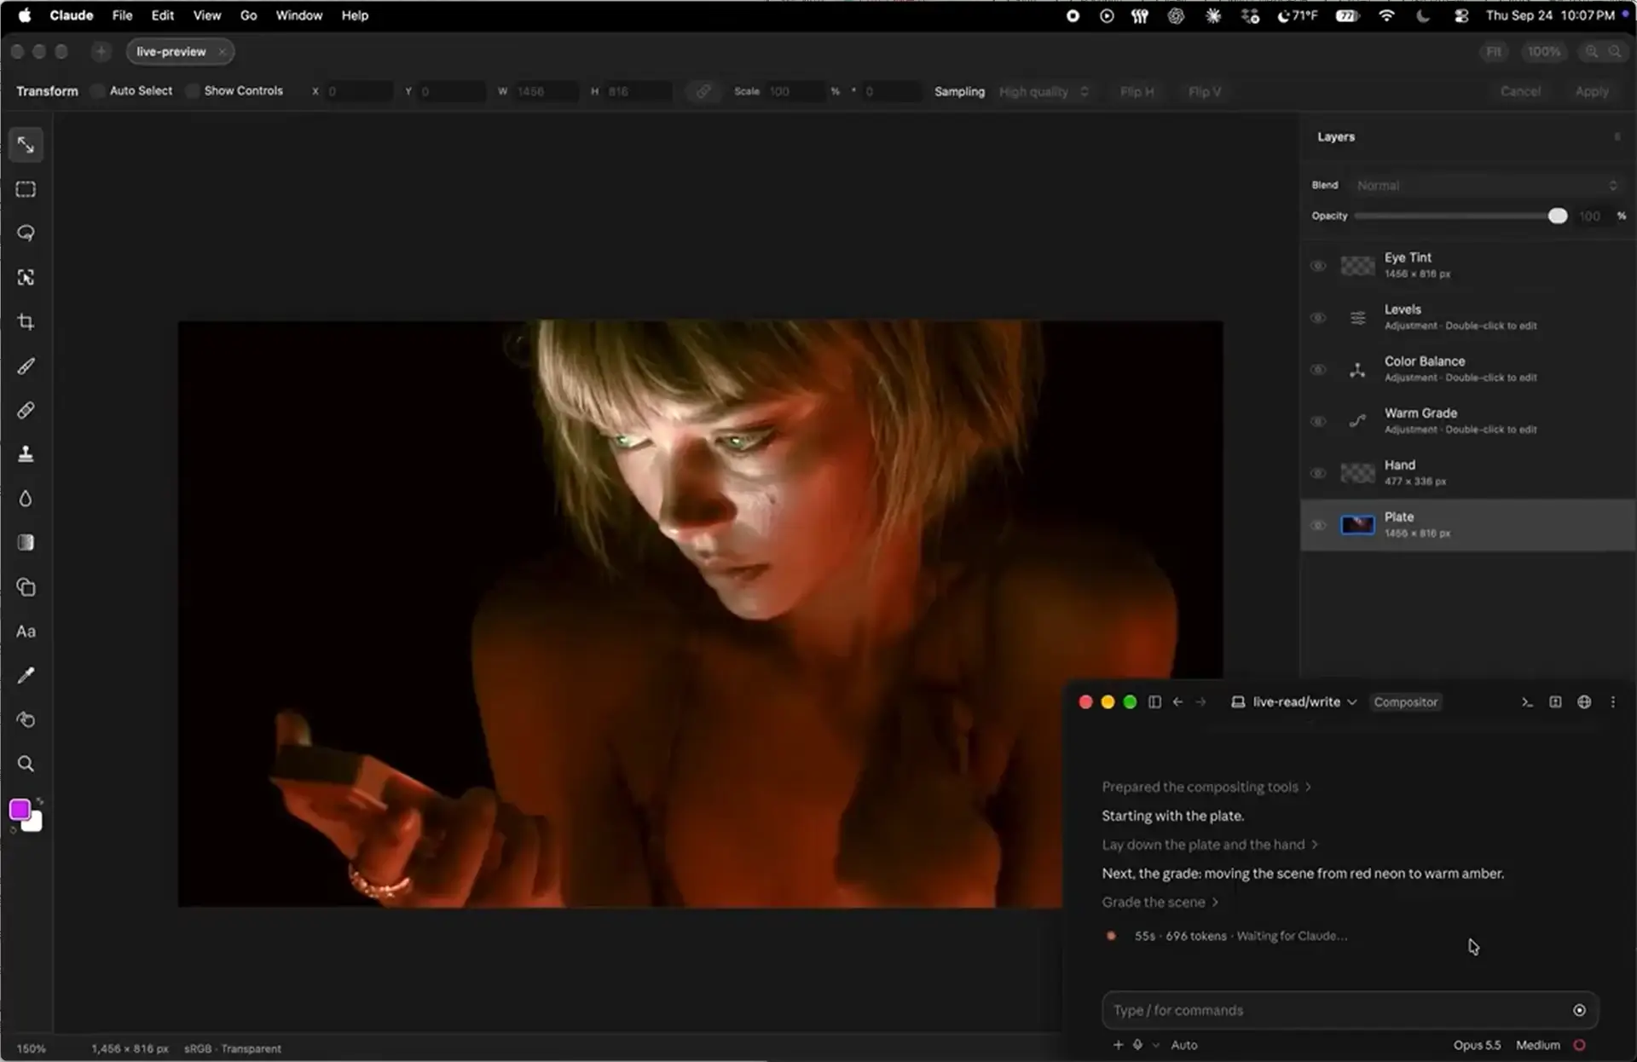Click the microphone icon in chat input bar
1637x1062 pixels.
[1137, 1045]
